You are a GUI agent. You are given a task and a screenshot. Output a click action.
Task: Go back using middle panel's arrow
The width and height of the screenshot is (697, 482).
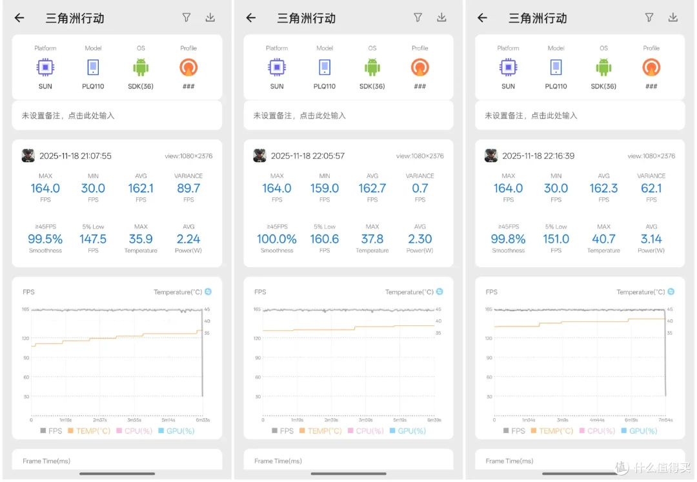pyautogui.click(x=251, y=18)
